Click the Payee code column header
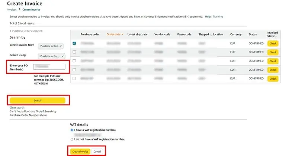Image resolution: width=295 pixels, height=156 pixels. click(x=184, y=34)
